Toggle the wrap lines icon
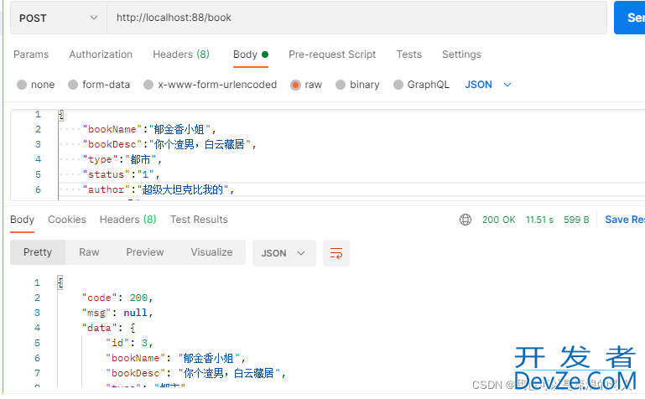Viewport: 645px width, 399px height. [x=336, y=253]
